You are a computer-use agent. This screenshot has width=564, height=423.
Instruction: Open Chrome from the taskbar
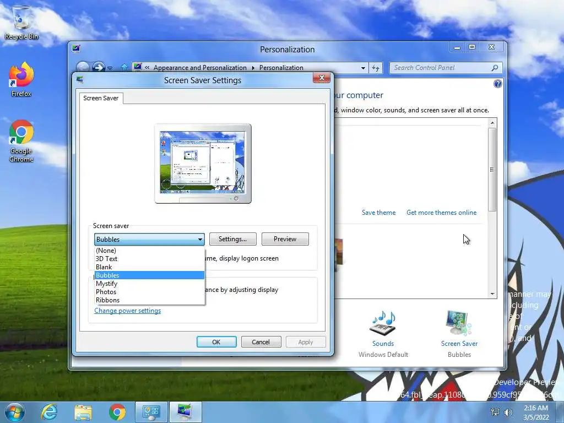(x=117, y=412)
